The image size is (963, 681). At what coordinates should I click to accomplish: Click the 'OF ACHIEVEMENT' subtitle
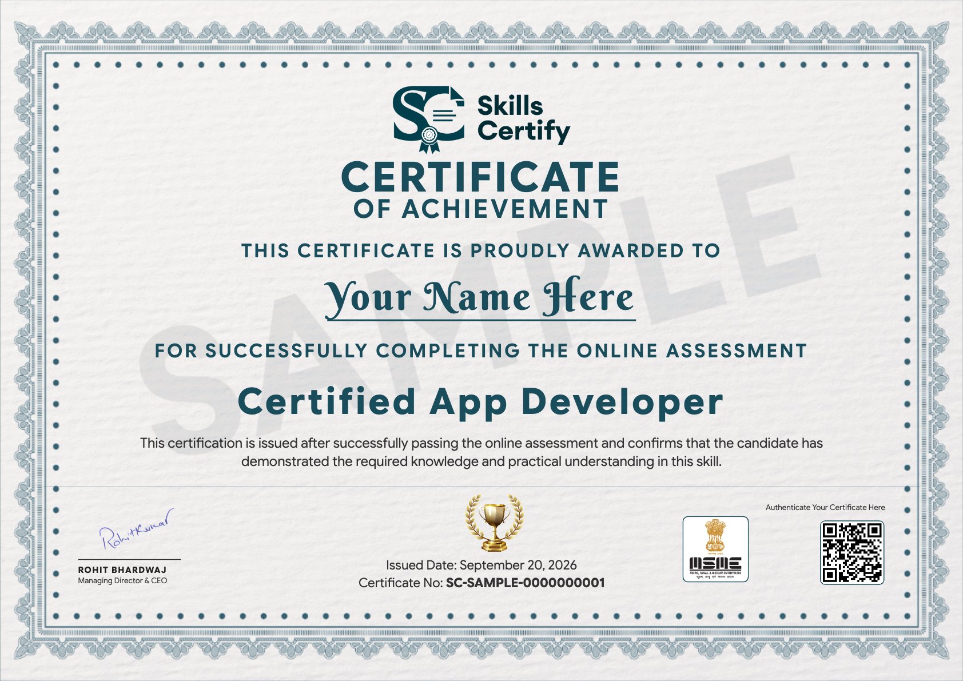coord(480,209)
